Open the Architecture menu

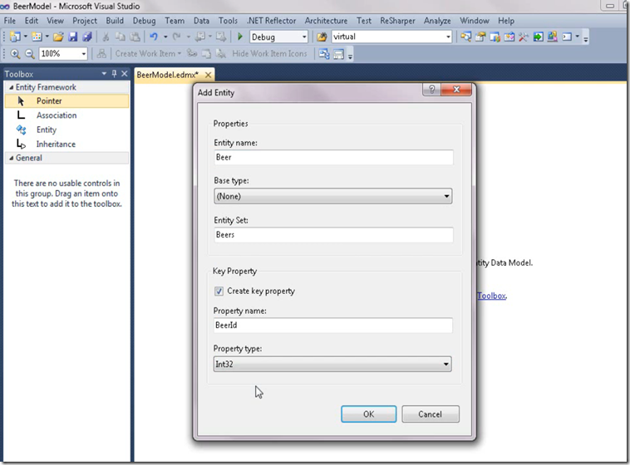[x=326, y=21]
